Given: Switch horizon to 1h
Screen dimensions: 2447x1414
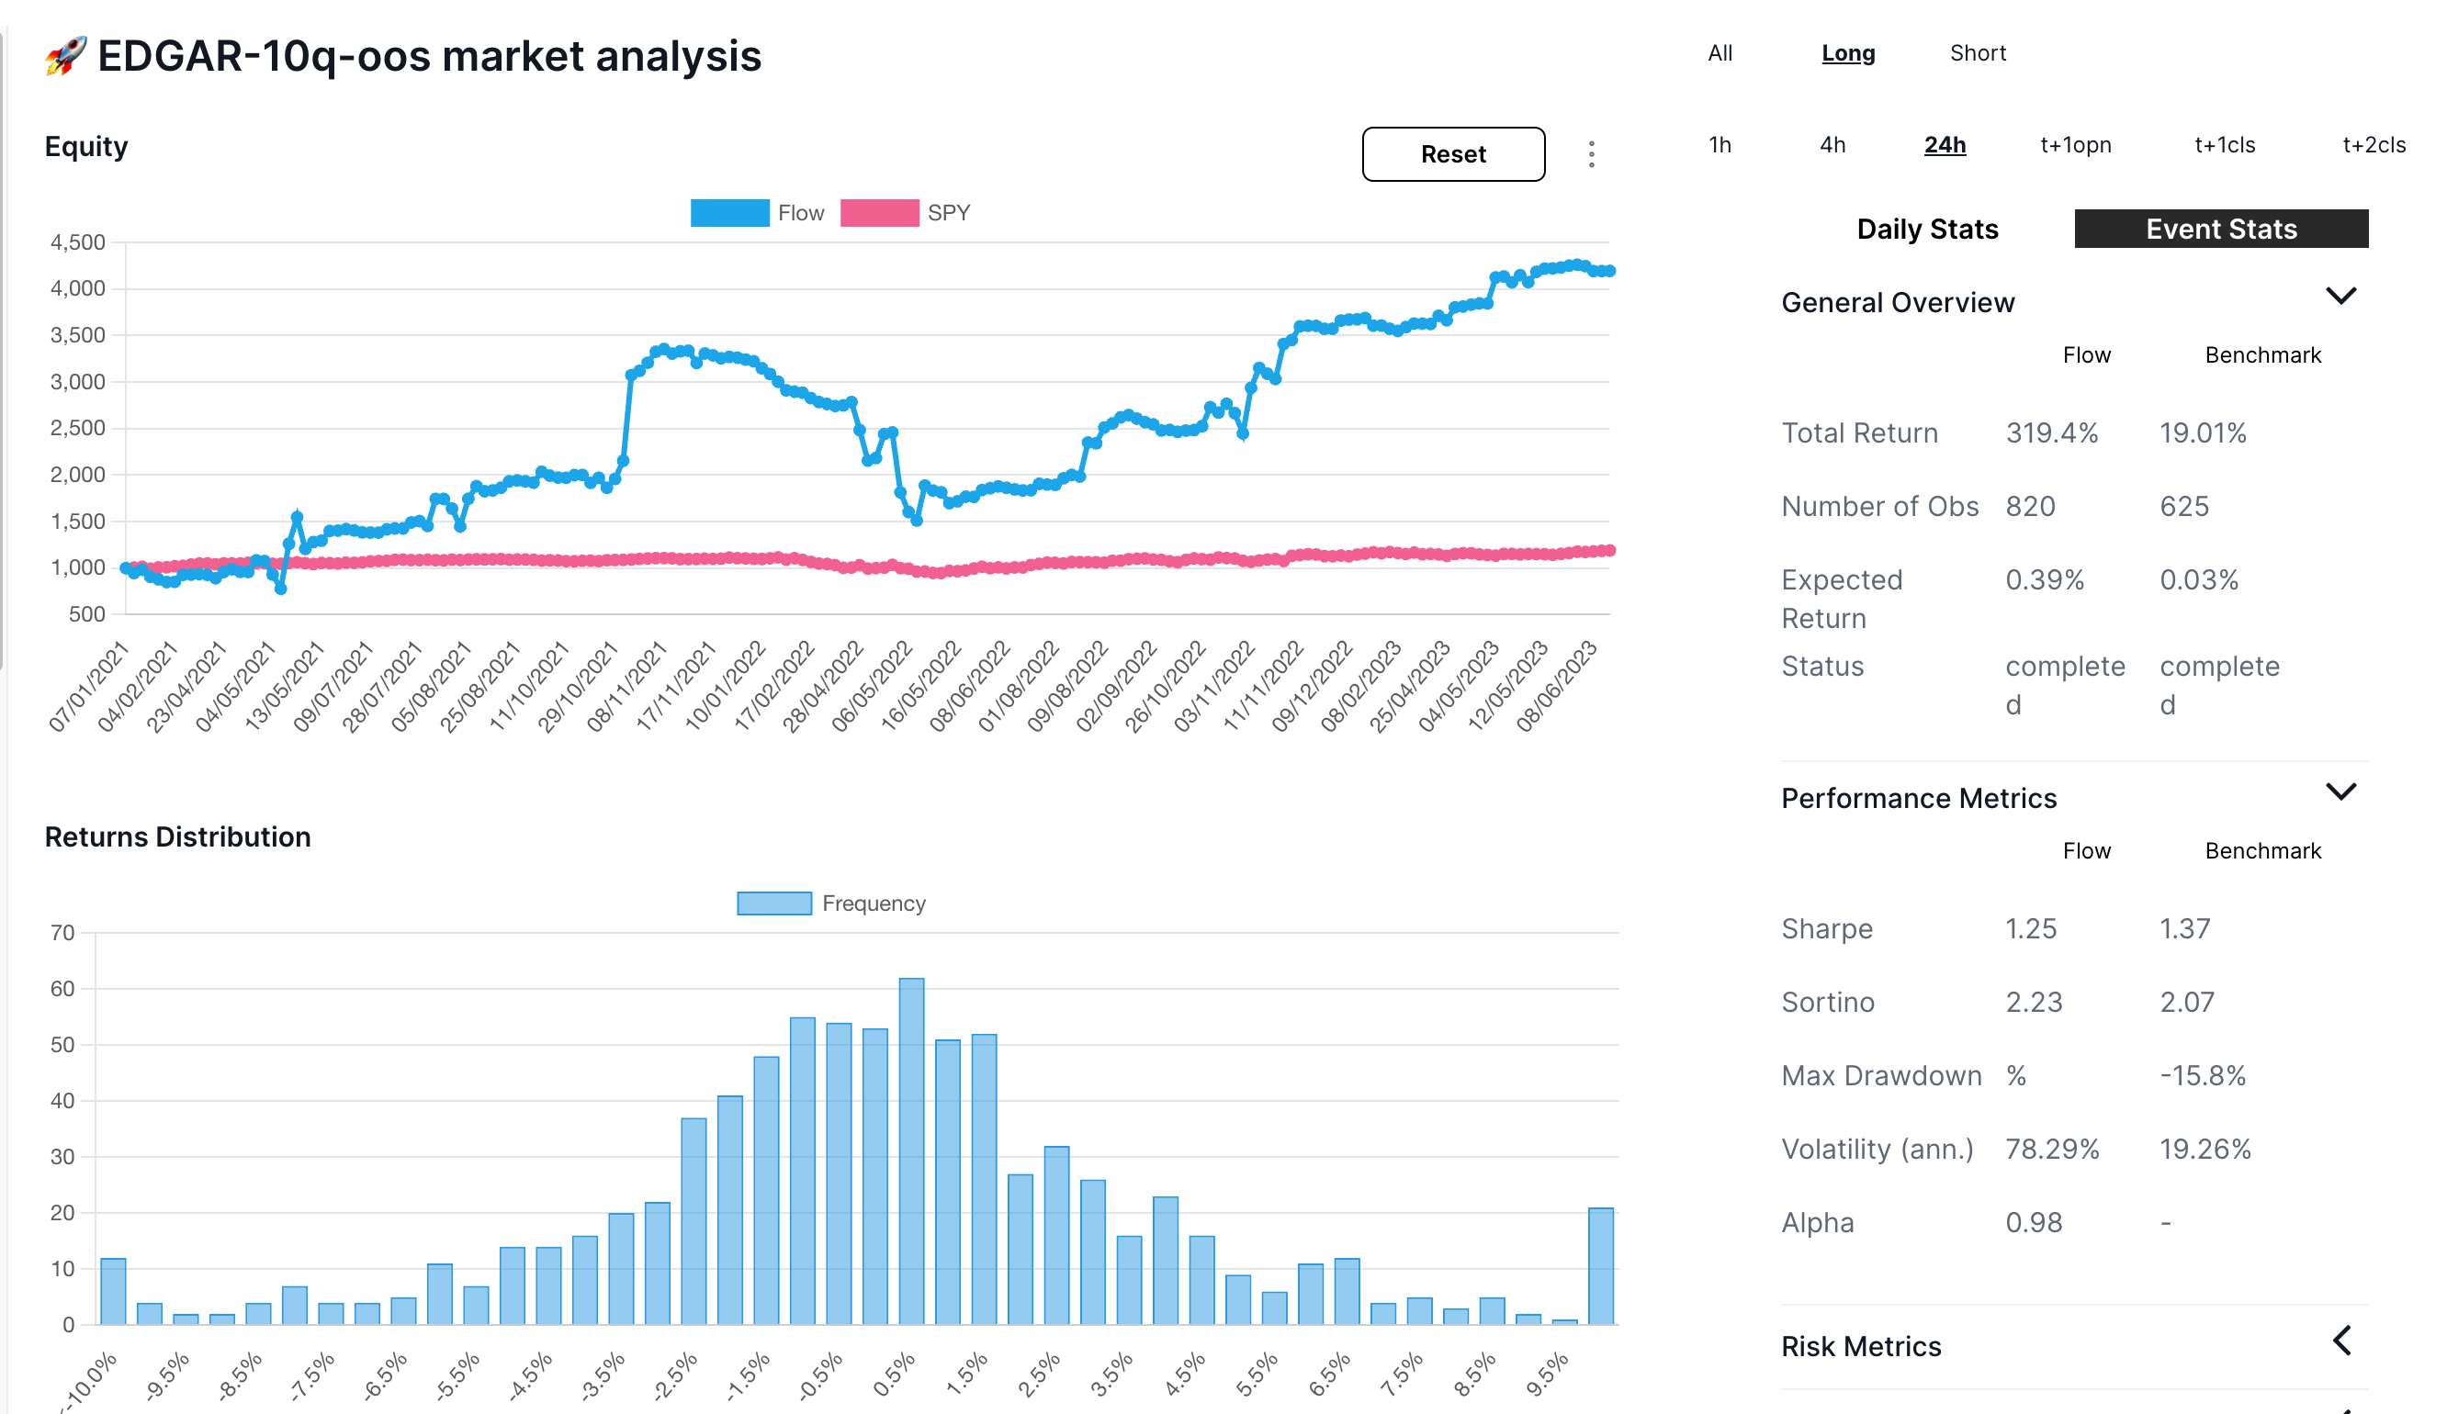Looking at the screenshot, I should (x=1719, y=144).
